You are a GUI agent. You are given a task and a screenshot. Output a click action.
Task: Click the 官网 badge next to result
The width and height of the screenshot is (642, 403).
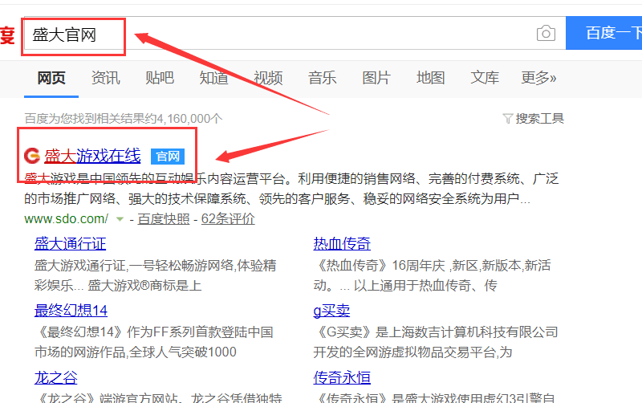(168, 156)
